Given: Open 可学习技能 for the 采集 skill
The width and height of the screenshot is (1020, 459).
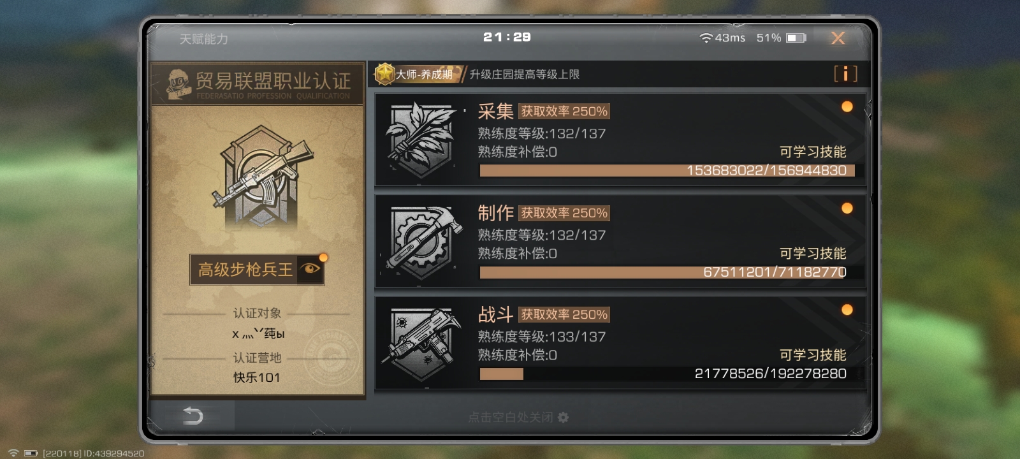Looking at the screenshot, I should [x=813, y=152].
